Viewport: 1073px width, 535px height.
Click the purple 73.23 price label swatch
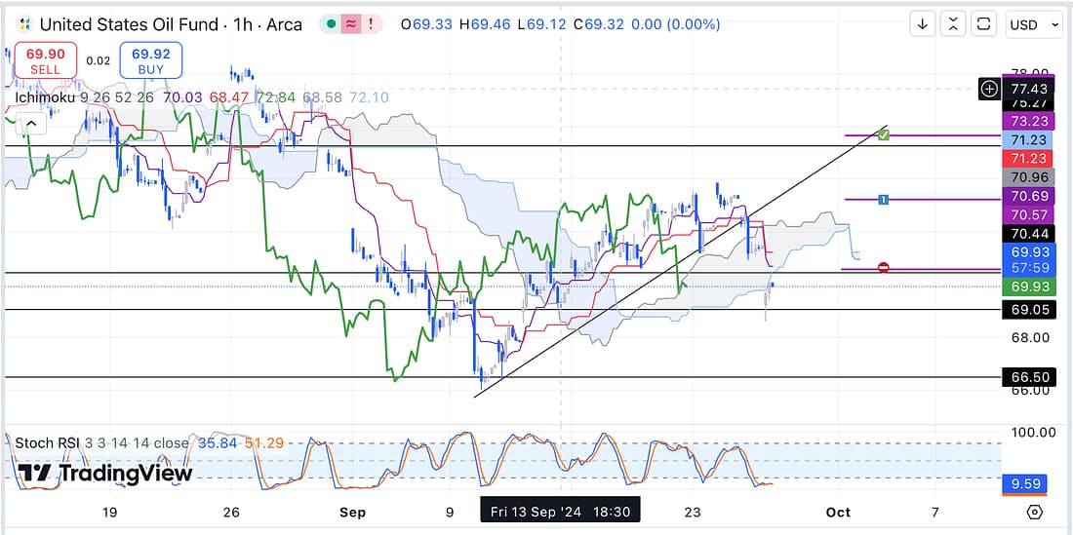1029,121
